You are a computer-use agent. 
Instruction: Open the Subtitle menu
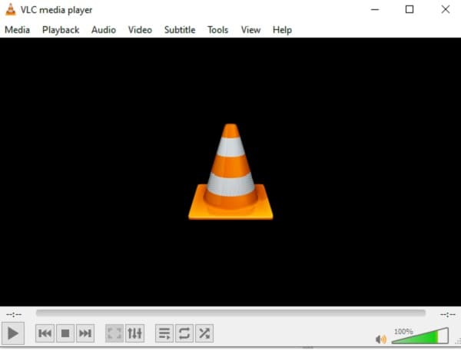(180, 30)
